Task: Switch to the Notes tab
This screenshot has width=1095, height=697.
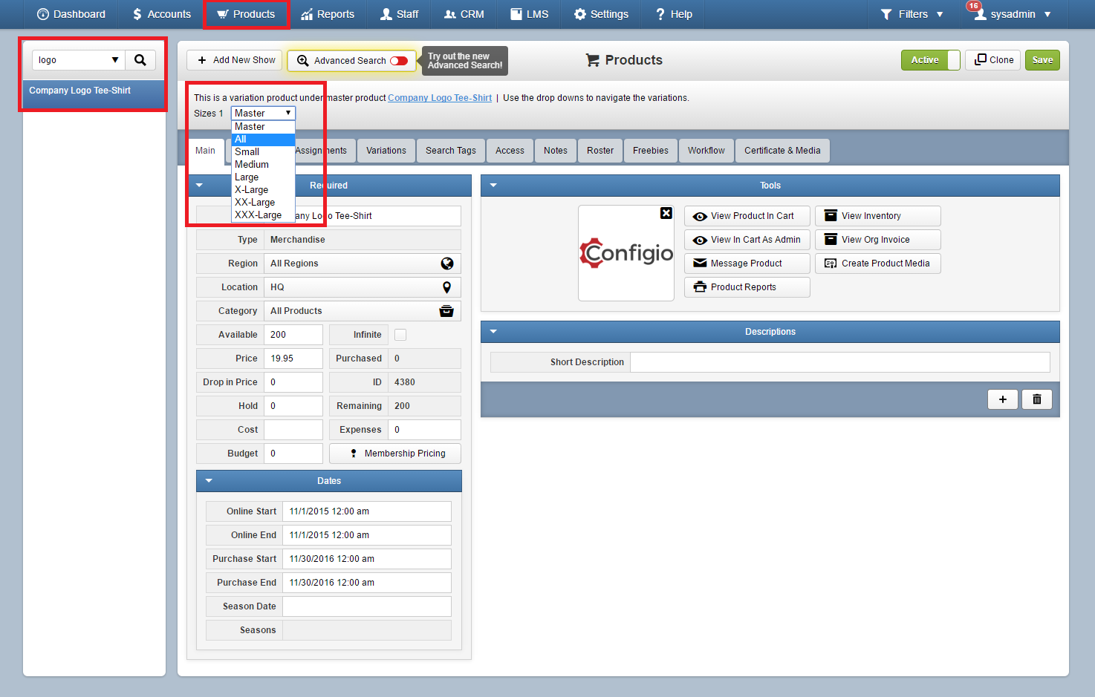Action: (556, 151)
